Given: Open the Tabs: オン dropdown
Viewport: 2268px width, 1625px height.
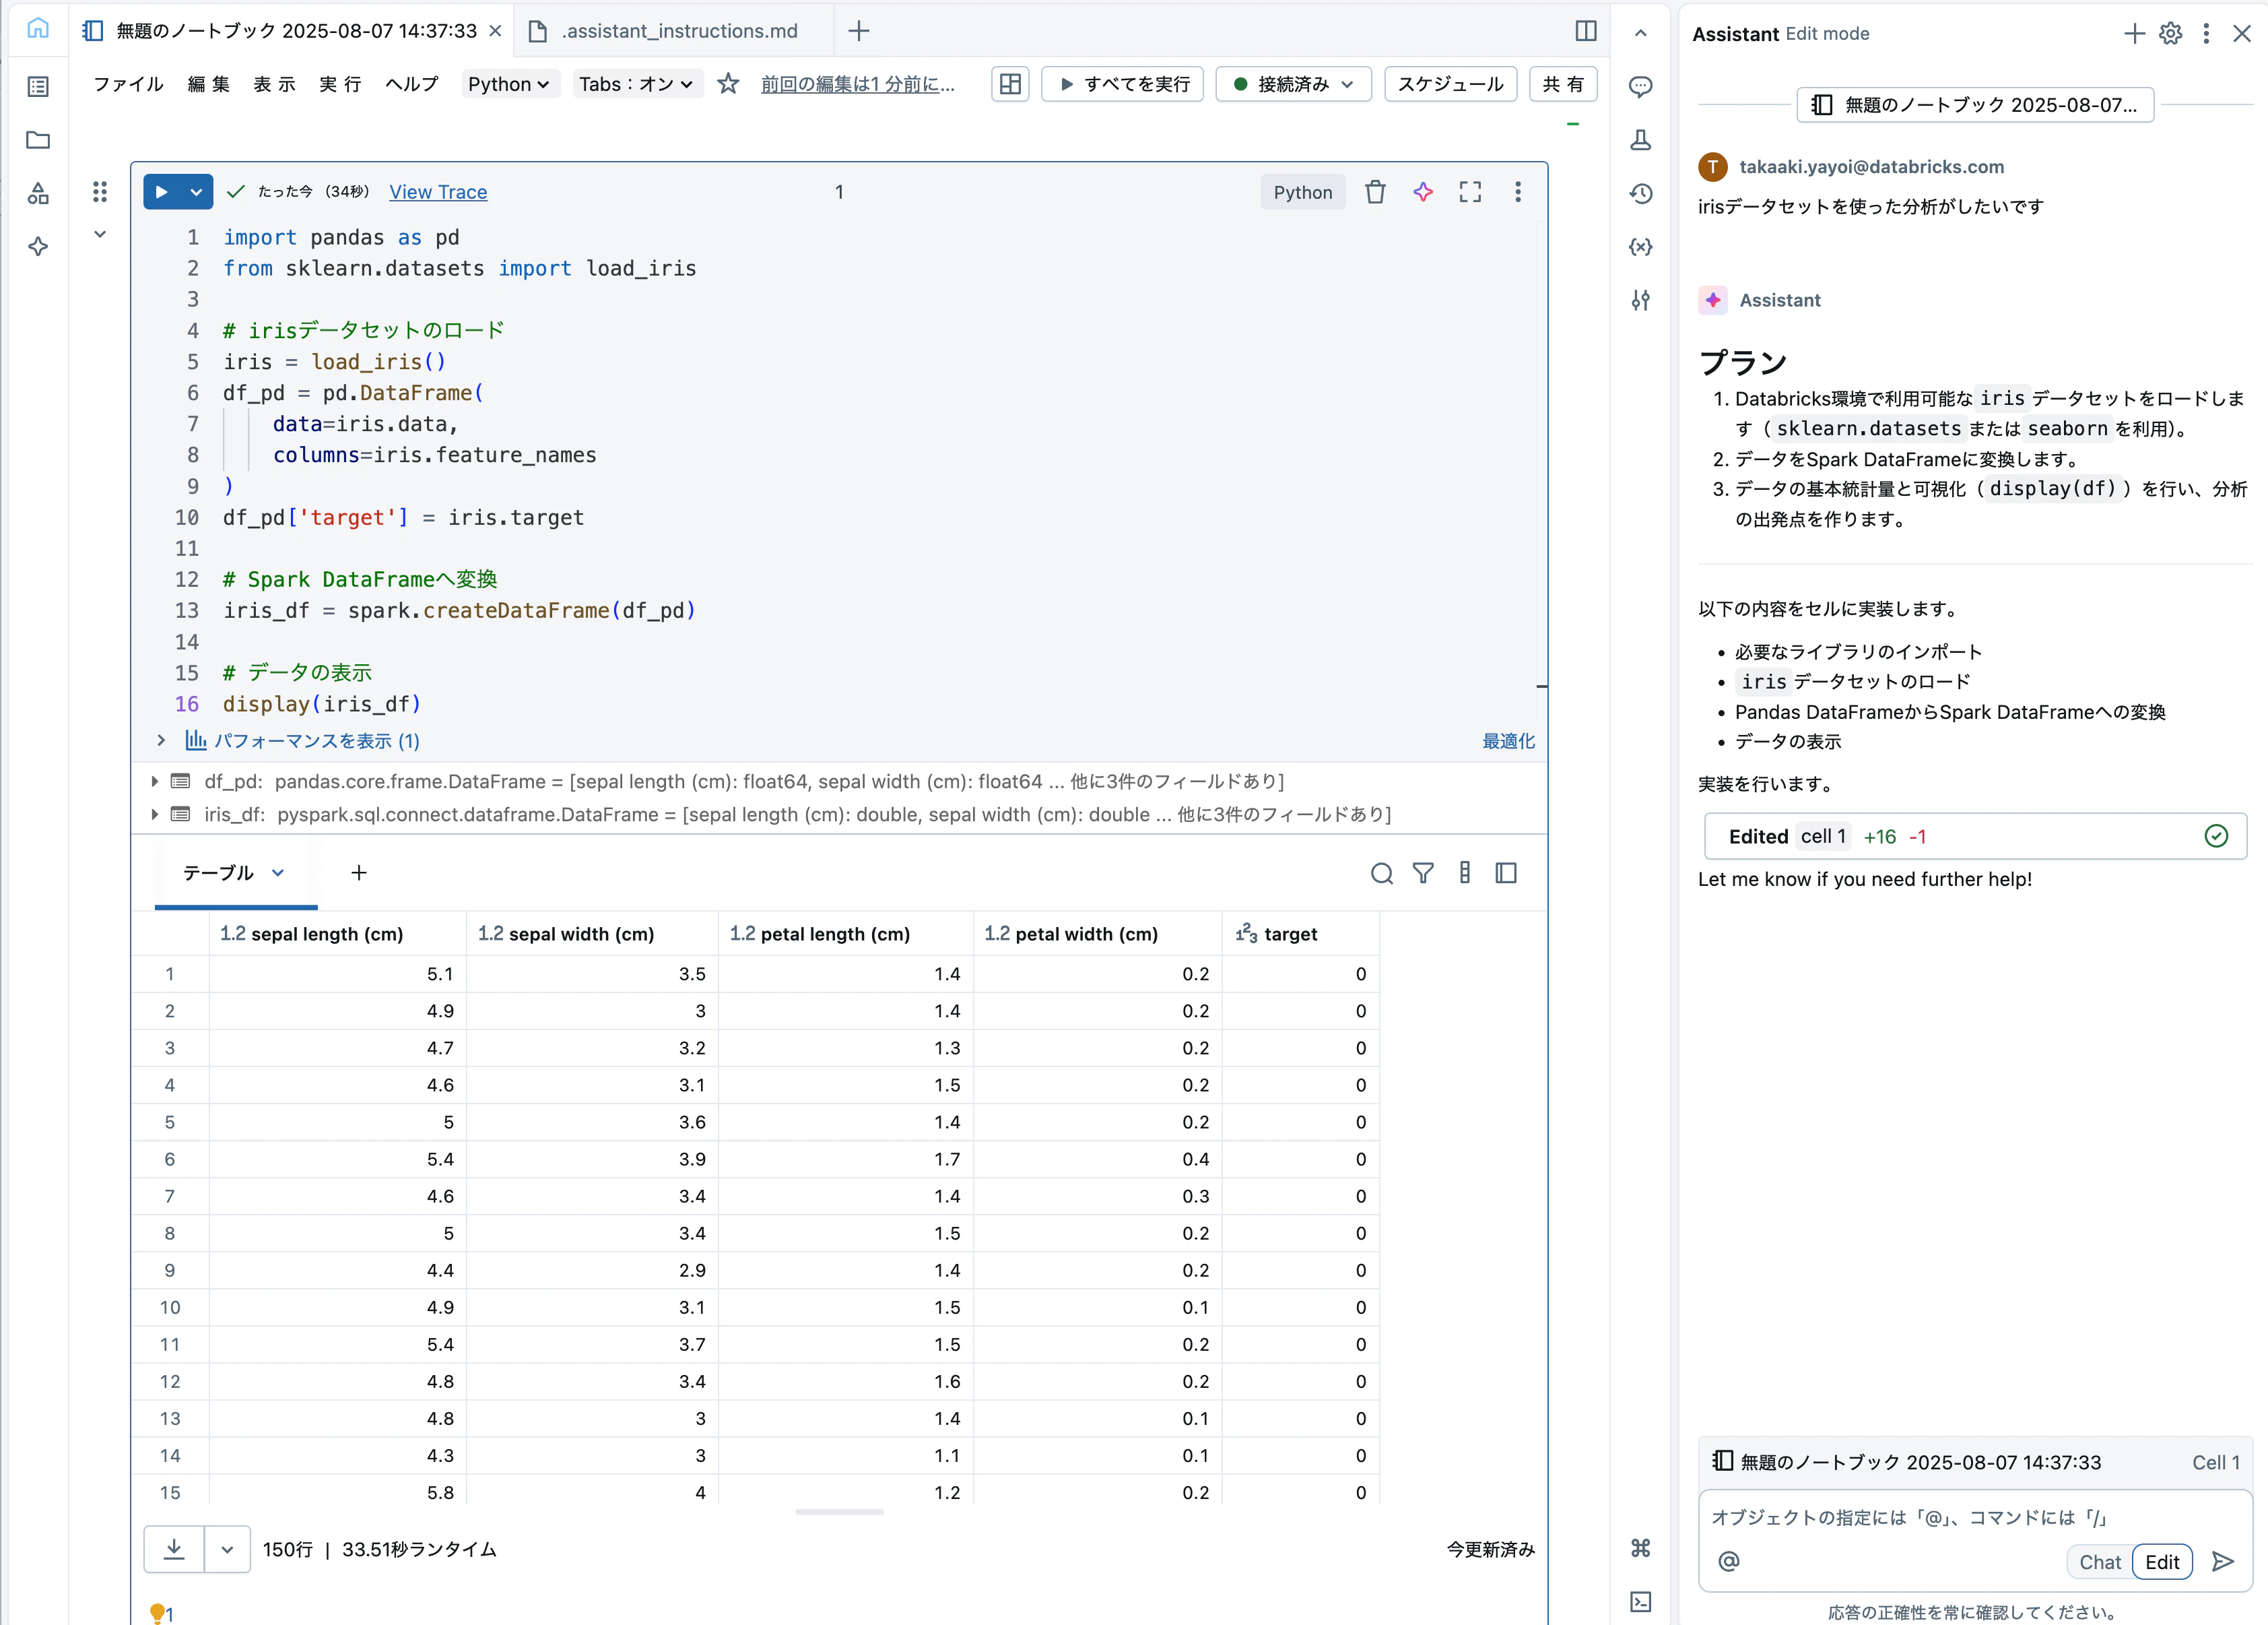Looking at the screenshot, I should point(636,84).
